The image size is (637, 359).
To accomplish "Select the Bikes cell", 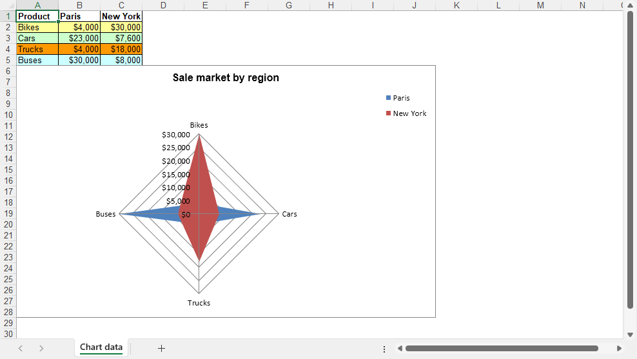I will 37,27.
